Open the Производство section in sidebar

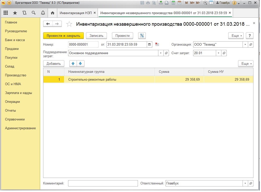pos(16,75)
